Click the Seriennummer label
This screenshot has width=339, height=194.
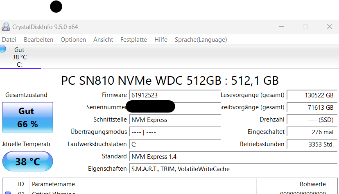[106, 107]
